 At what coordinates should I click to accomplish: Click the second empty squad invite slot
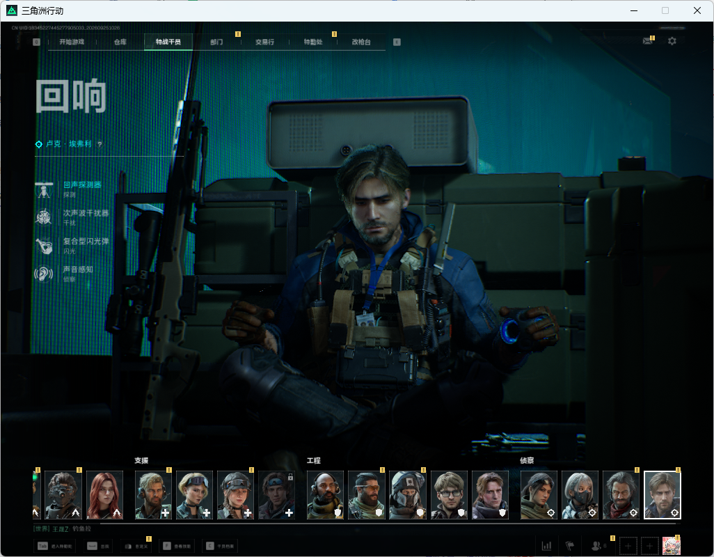650,545
